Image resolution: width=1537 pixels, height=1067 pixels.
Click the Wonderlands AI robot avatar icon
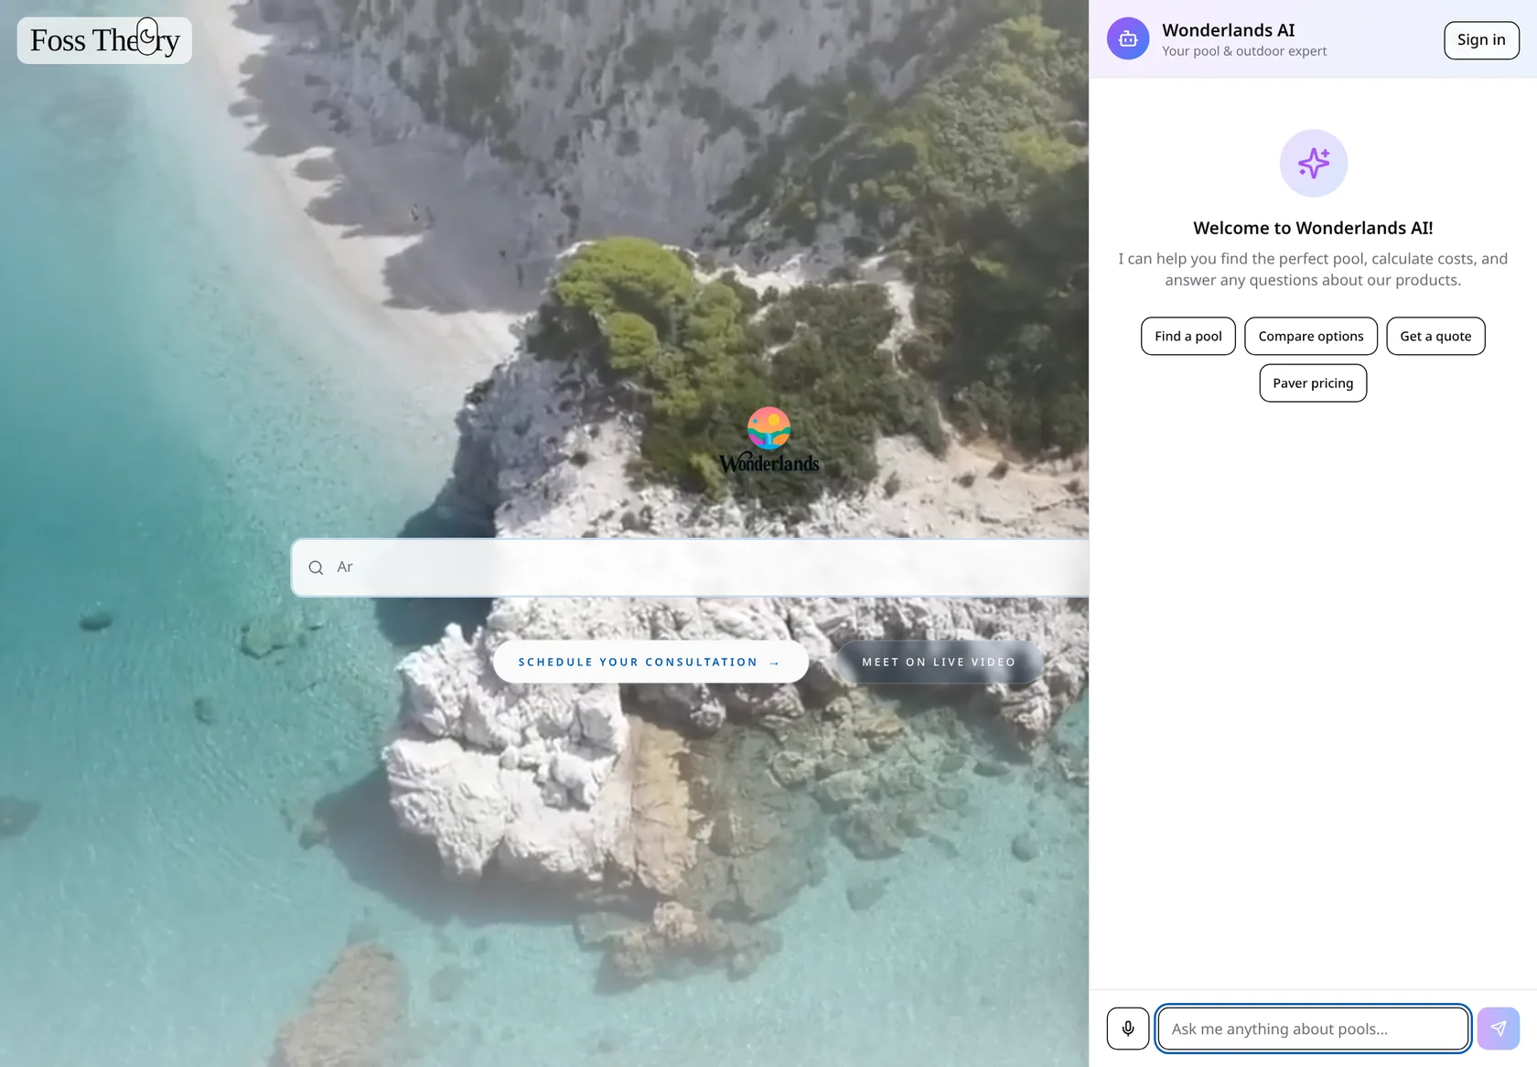point(1128,39)
